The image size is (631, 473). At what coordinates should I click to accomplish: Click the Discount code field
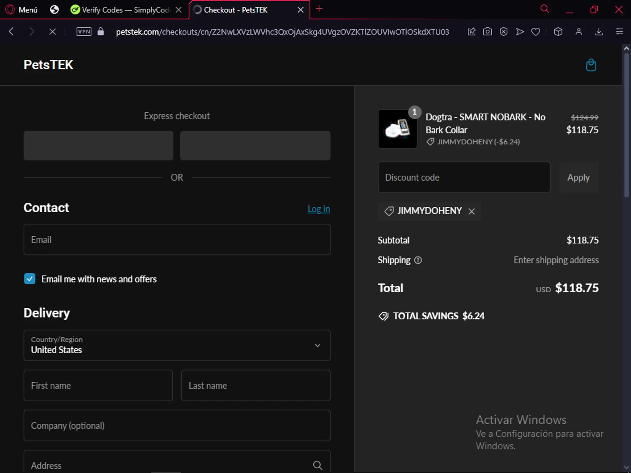tap(464, 177)
